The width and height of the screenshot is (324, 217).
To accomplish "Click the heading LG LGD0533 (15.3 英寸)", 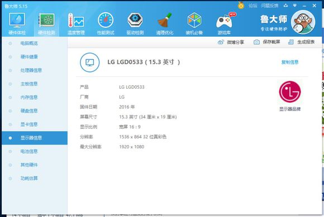I will [x=144, y=62].
